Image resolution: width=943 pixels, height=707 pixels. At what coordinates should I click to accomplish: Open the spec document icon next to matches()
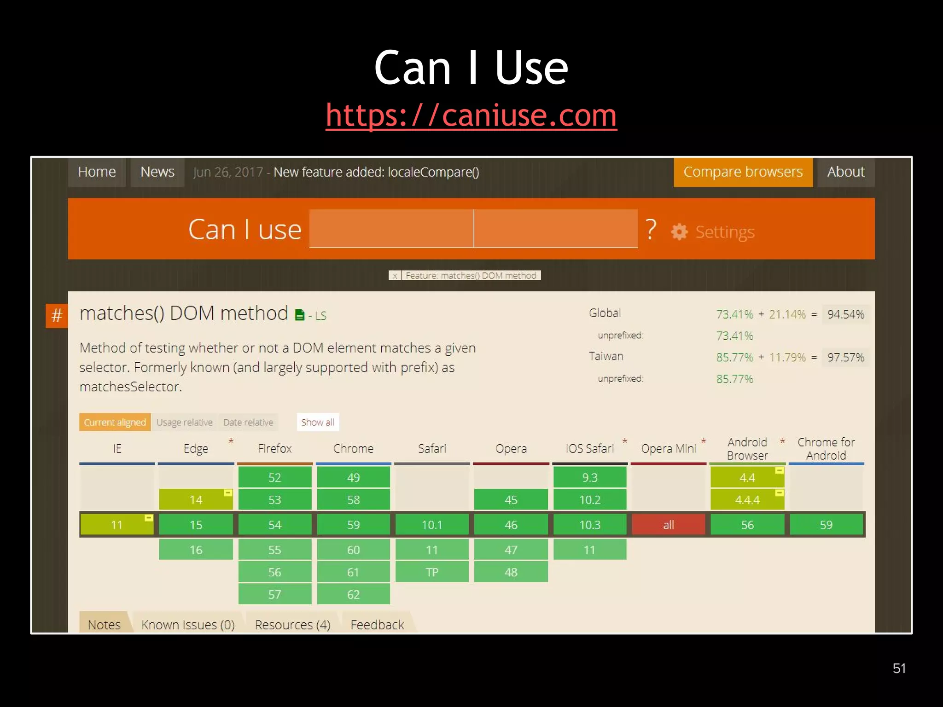[300, 314]
